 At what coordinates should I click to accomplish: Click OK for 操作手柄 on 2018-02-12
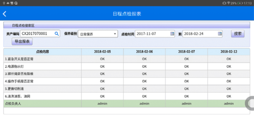229,81
